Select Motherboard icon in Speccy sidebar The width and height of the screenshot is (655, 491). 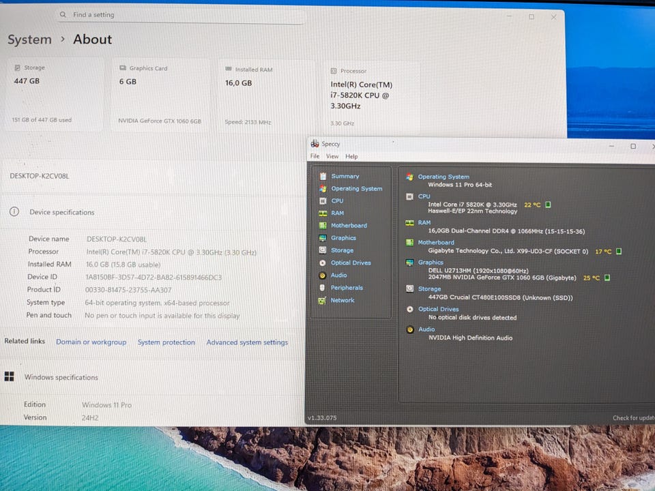click(x=323, y=226)
